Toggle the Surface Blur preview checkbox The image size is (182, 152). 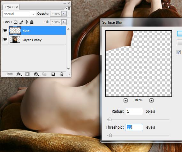(x=178, y=52)
